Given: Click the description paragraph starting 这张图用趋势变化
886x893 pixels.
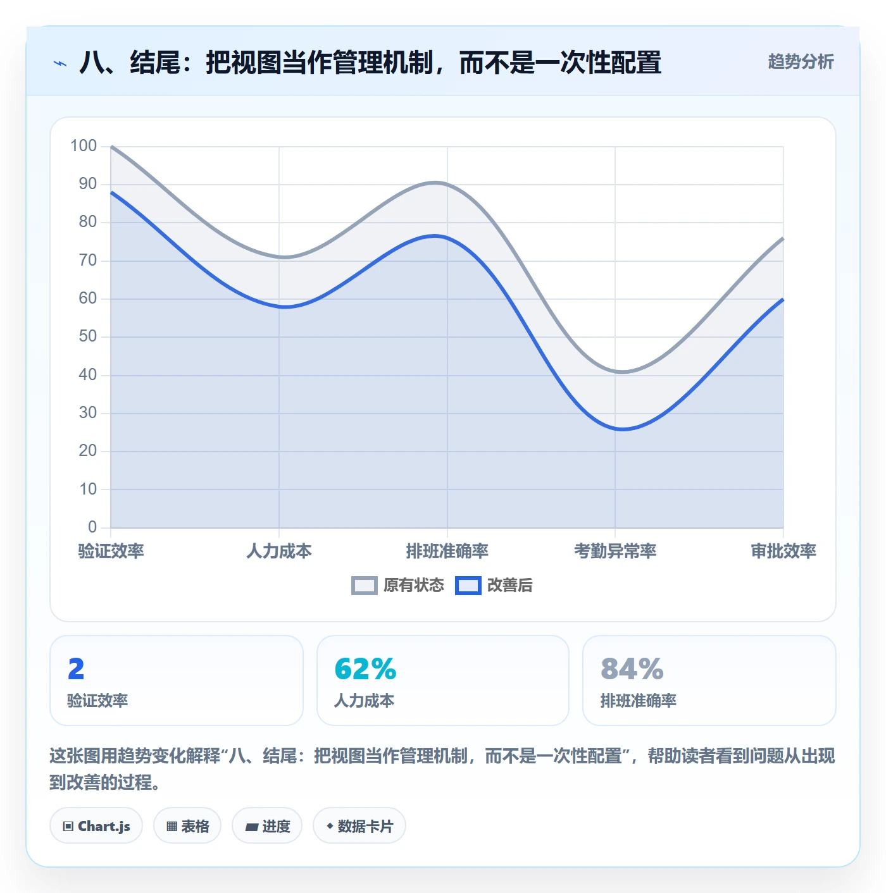Looking at the screenshot, I should coord(442,769).
